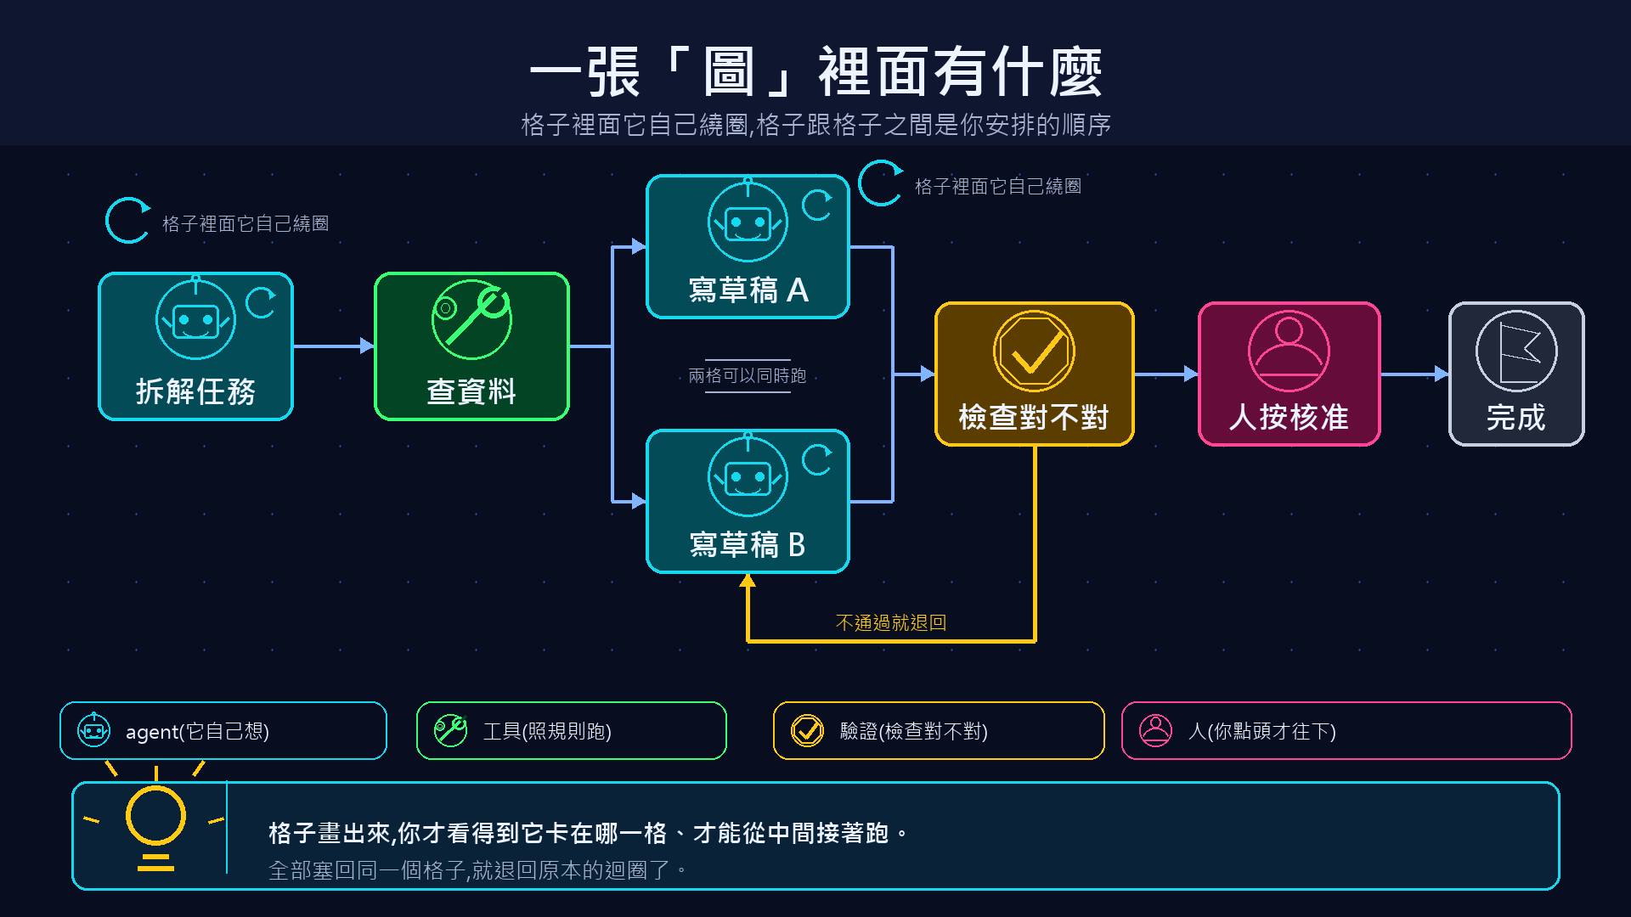
Task: Click the 不通過就退回 feedback label
Action: [x=891, y=622]
